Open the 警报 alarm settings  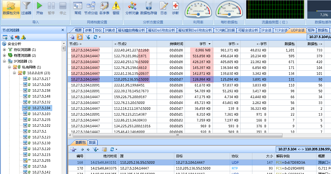(x=116, y=8)
